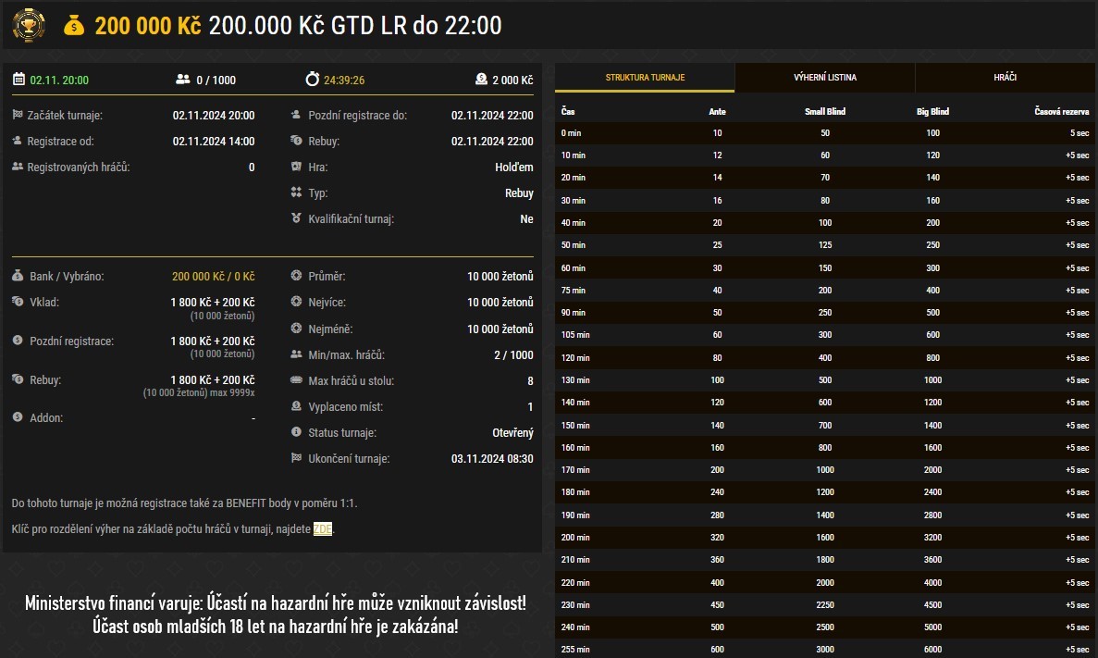Click the 200 000 Kč / 0 Kč bank value
The height and width of the screenshot is (658, 1098).
[214, 276]
